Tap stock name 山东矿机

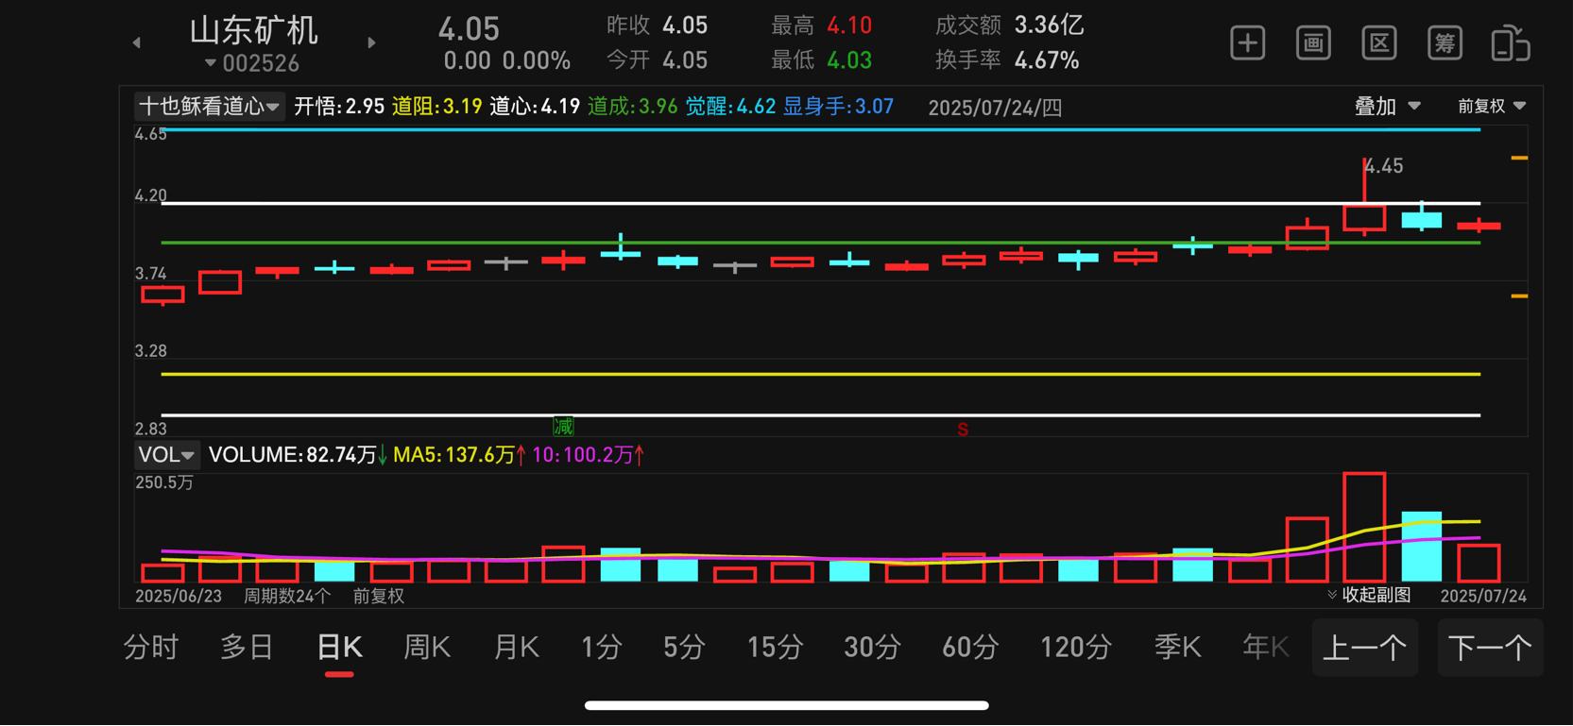pos(253,30)
